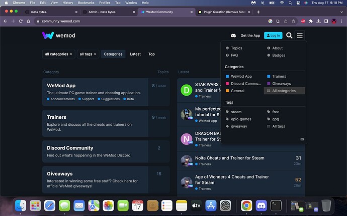Open Safari from the Dock
347x216 pixels.
50,205
